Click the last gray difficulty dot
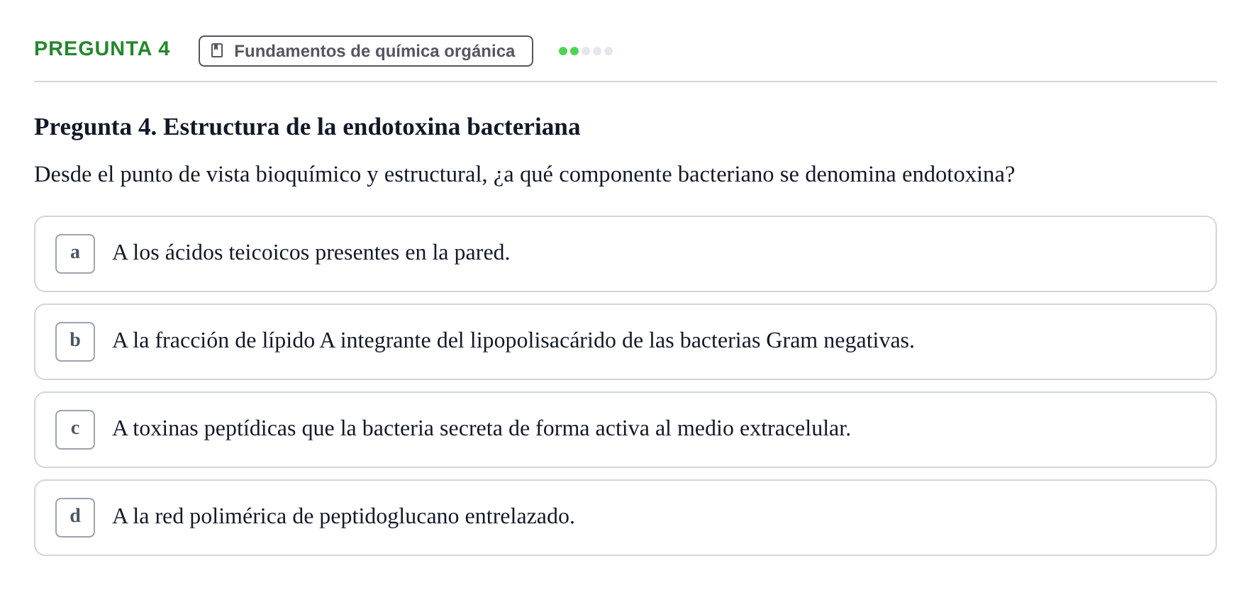Screen dimensions: 1251x590 pos(608,51)
